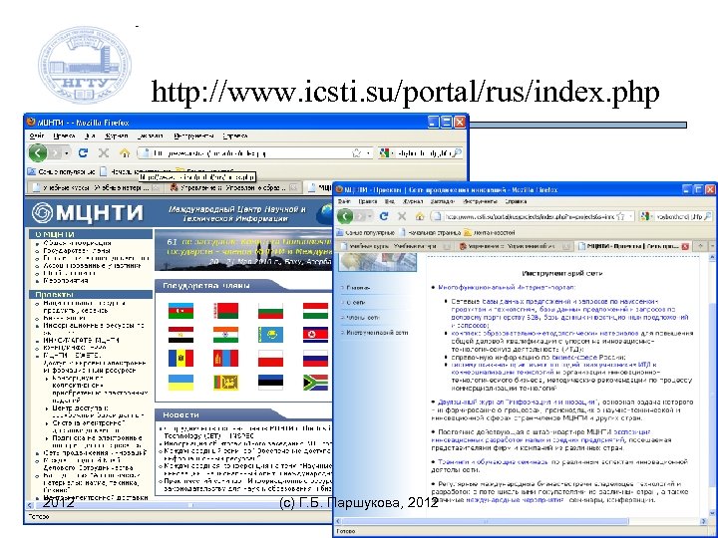Open history dropdown beside Forward in right window
Image resolution: width=718 pixels, height=538 pixels.
coord(371,216)
